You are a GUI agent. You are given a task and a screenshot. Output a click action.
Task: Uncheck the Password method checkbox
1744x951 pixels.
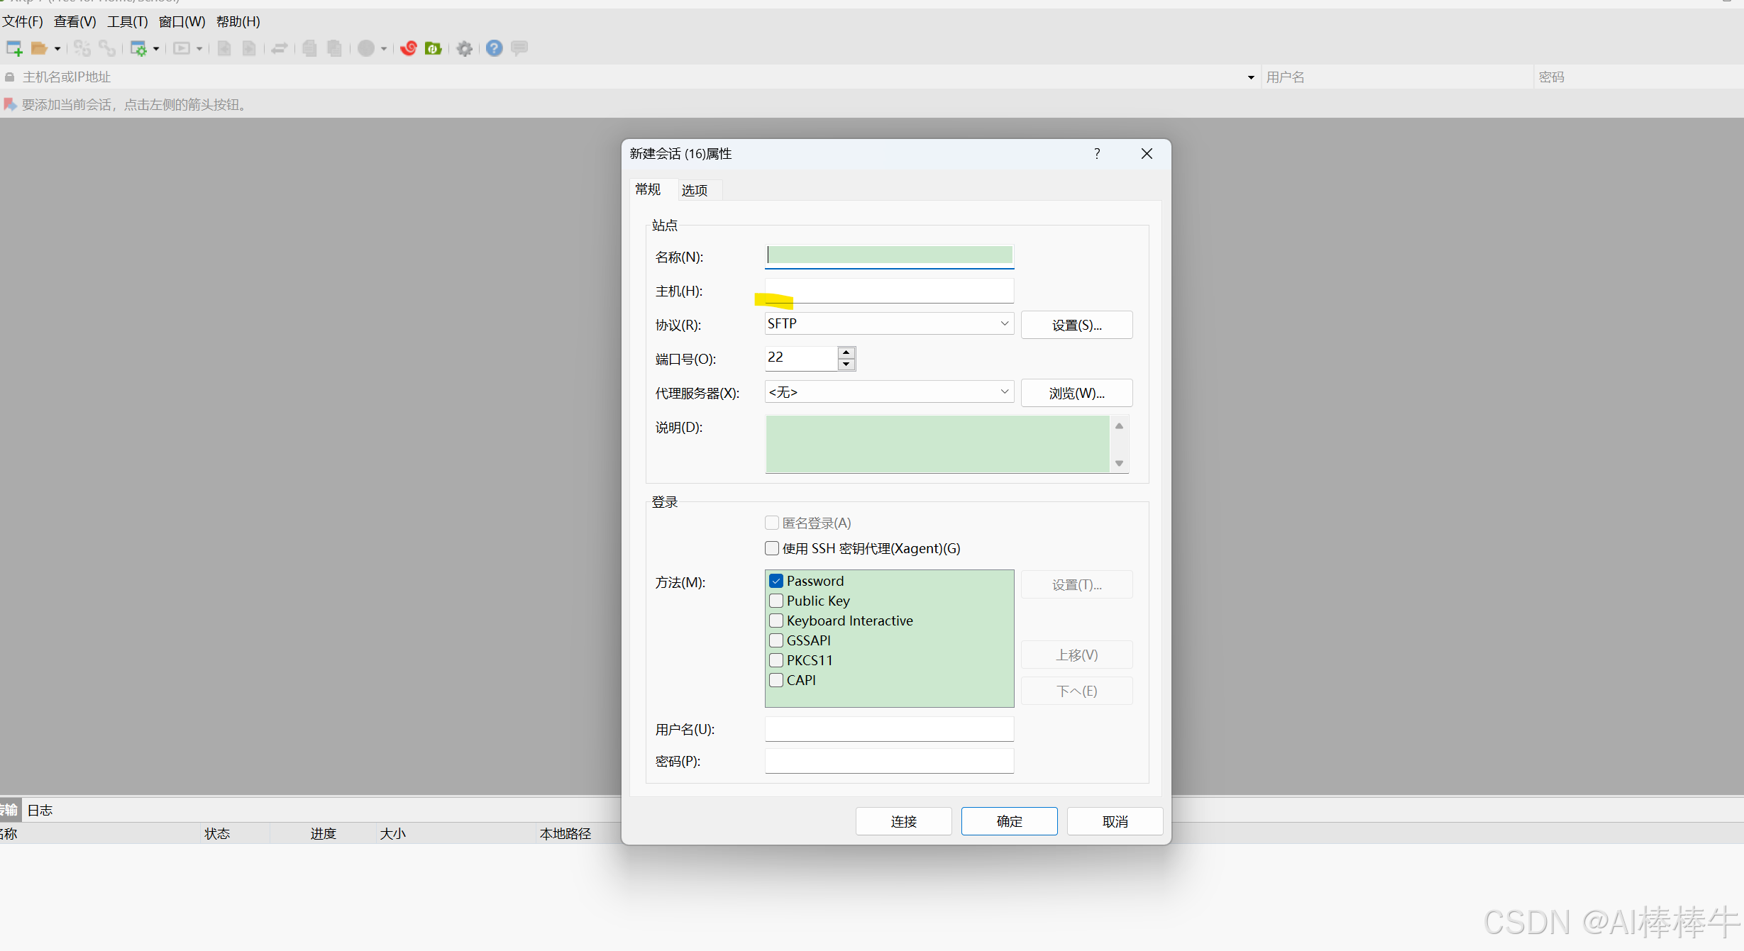776,581
